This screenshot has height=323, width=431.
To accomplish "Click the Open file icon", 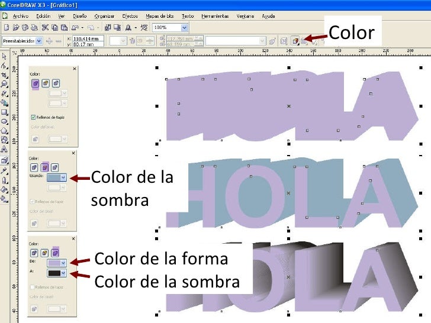I will click(15, 27).
